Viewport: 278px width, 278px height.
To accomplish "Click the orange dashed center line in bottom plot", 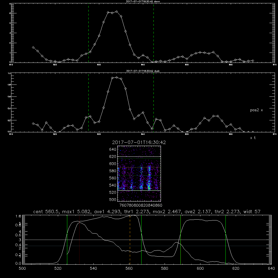I will pyautogui.click(x=130, y=240).
